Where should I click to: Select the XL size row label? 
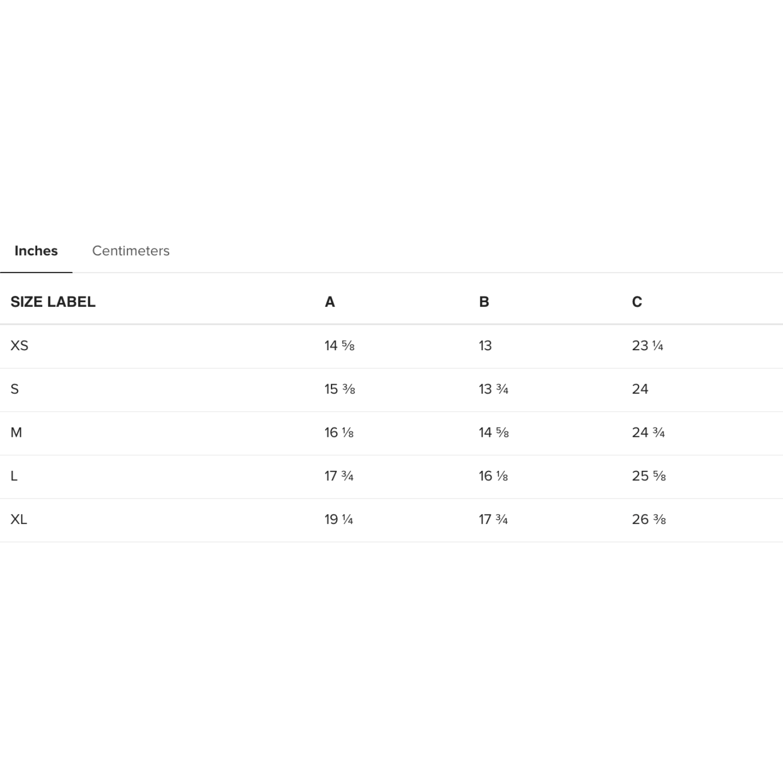click(19, 519)
